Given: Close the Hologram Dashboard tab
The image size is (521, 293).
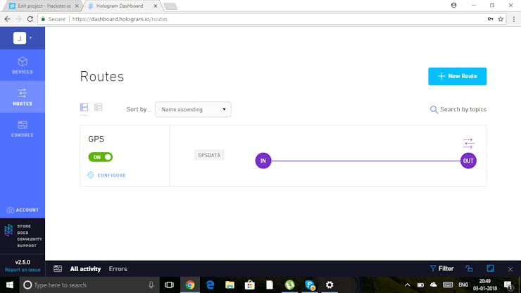Looking at the screenshot, I should coord(155,6).
